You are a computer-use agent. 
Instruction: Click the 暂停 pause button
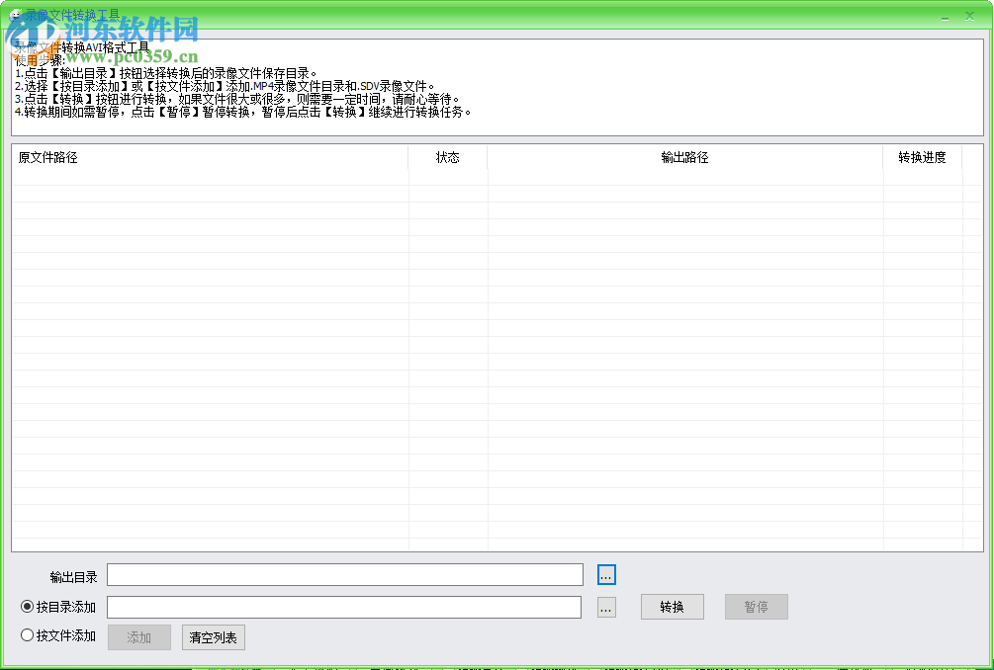(756, 607)
